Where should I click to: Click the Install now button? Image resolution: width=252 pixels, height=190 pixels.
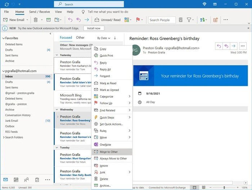pos(94,28)
